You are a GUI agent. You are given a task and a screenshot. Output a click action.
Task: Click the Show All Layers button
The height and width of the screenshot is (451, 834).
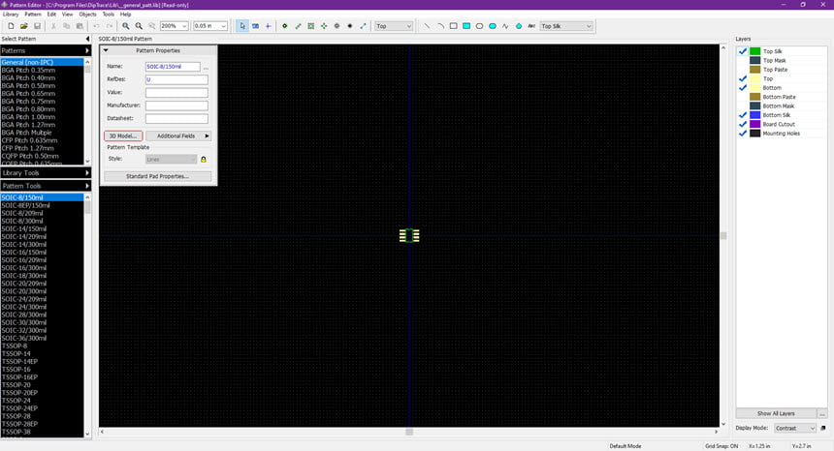click(x=776, y=413)
